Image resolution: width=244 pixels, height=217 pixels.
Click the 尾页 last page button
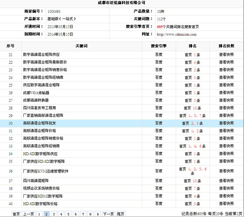[x=120, y=214]
